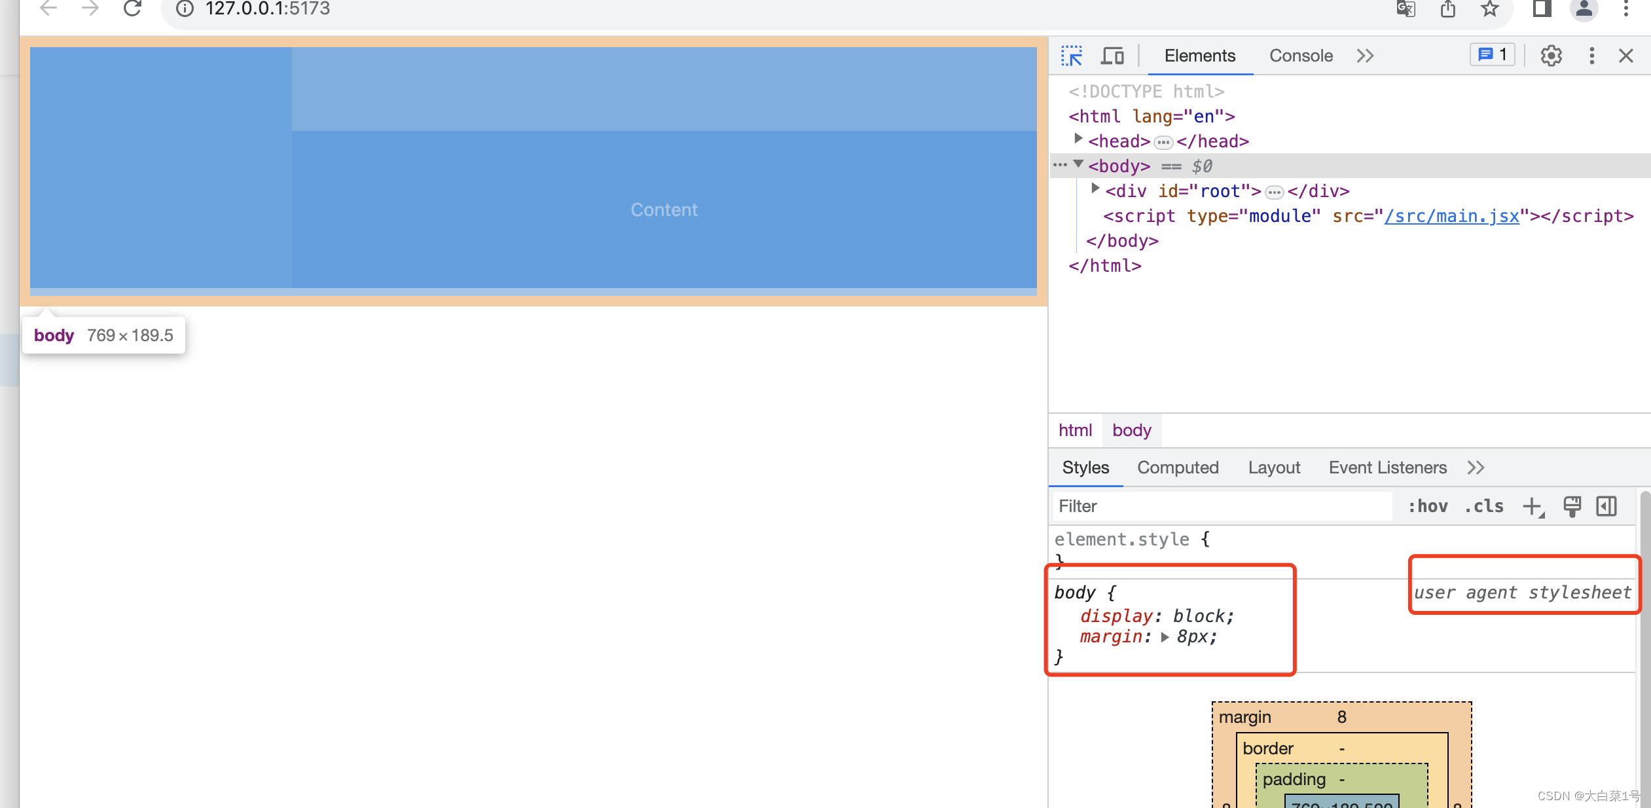The height and width of the screenshot is (808, 1651).
Task: Open the profile avatar menu
Action: click(x=1584, y=9)
